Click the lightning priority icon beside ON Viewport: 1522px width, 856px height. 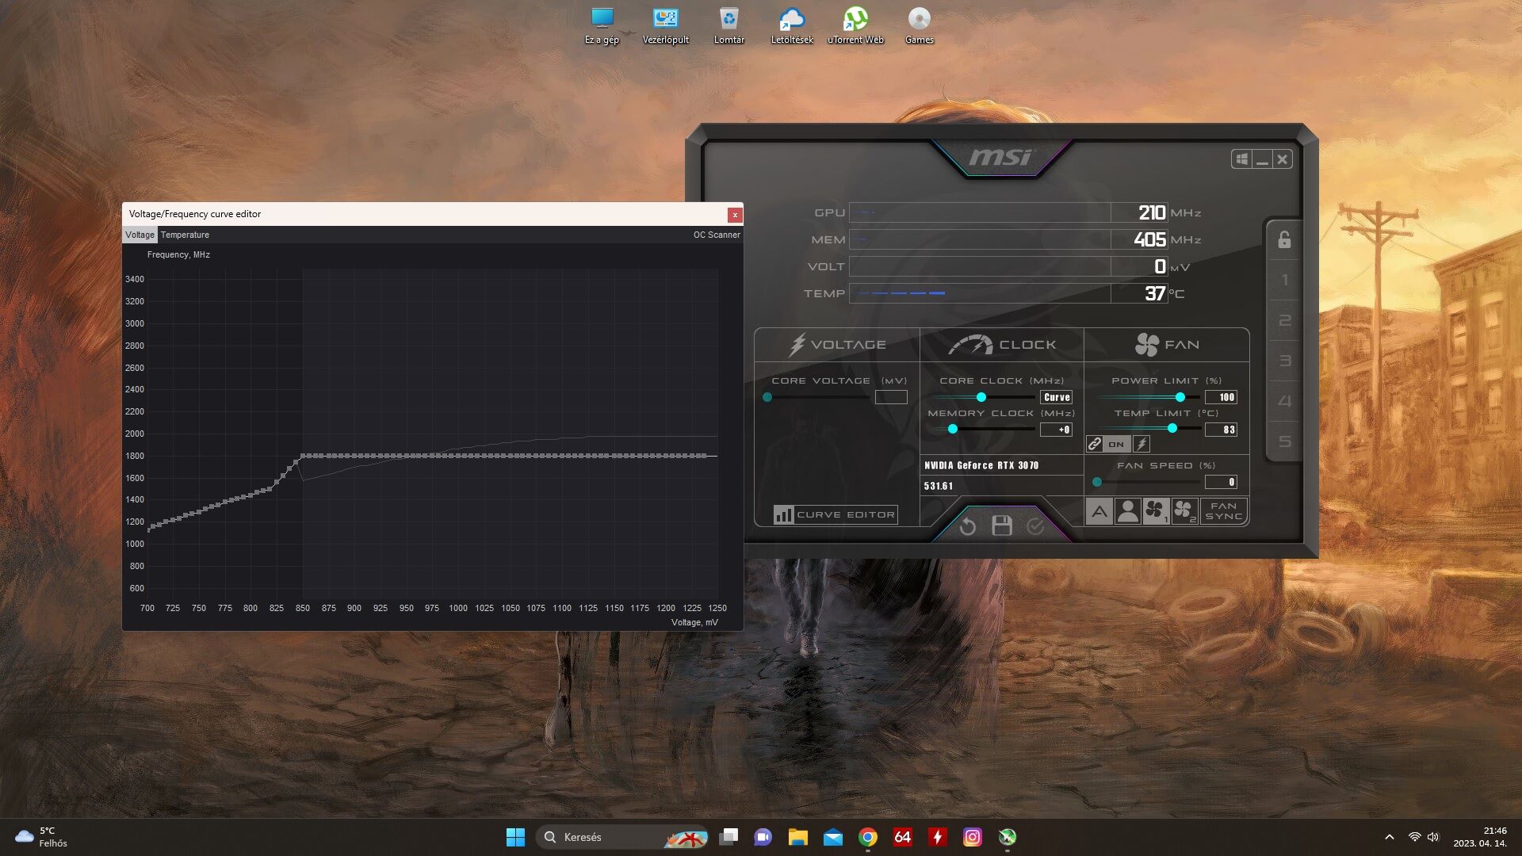(x=1141, y=444)
